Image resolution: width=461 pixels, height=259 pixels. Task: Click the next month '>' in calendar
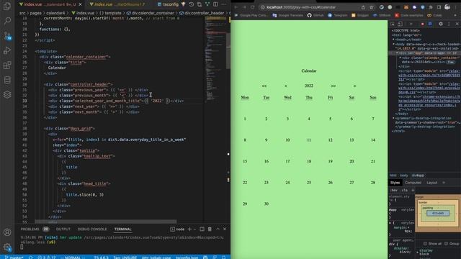coord(354,86)
